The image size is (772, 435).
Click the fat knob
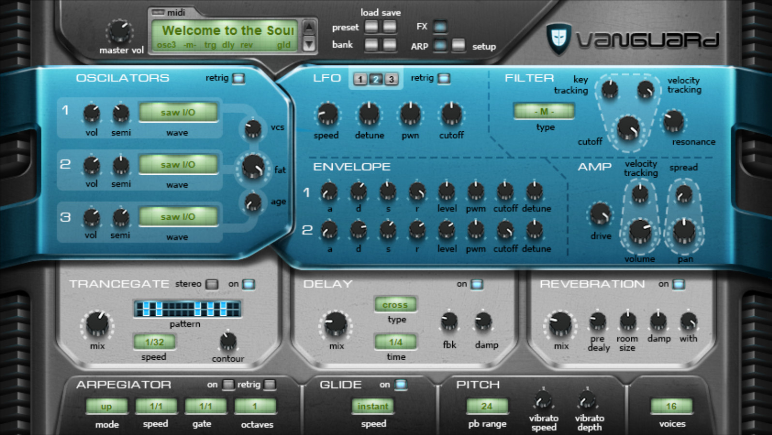[252, 168]
